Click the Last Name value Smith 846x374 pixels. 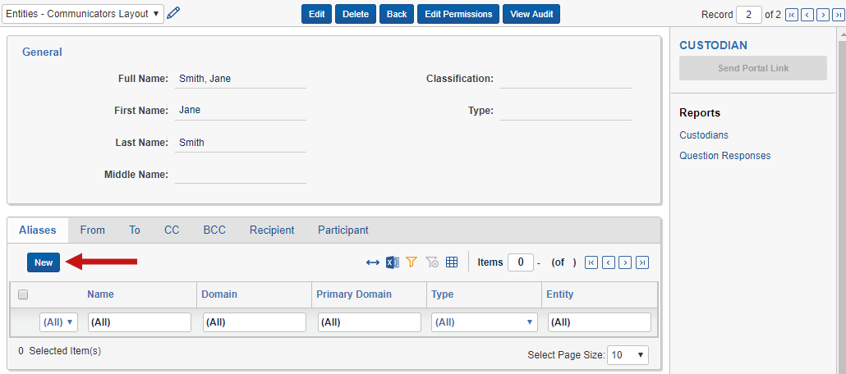[x=191, y=142]
